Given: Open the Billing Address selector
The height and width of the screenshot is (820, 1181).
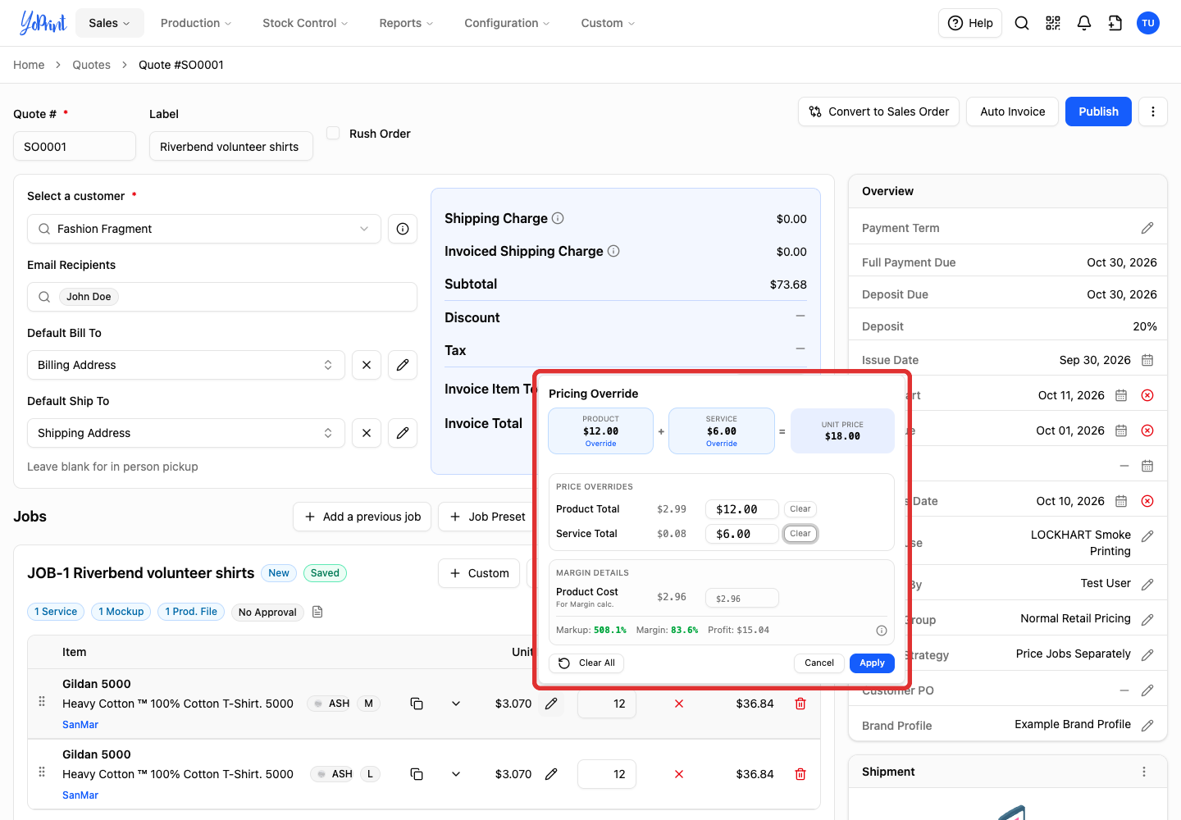Looking at the screenshot, I should [x=186, y=365].
